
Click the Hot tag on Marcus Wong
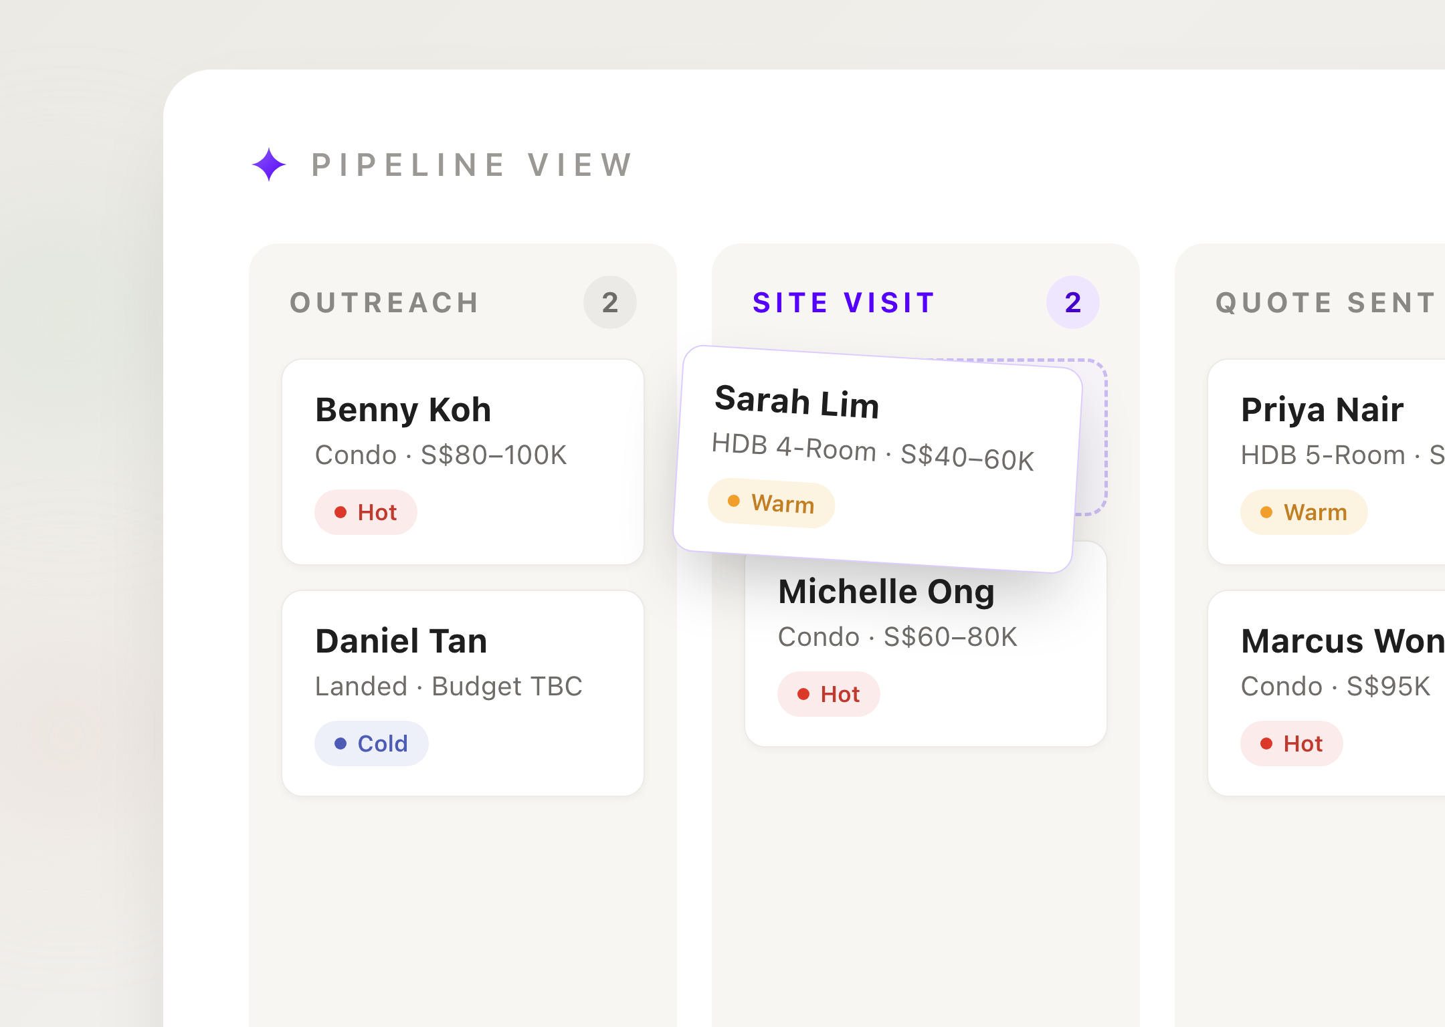pos(1292,744)
